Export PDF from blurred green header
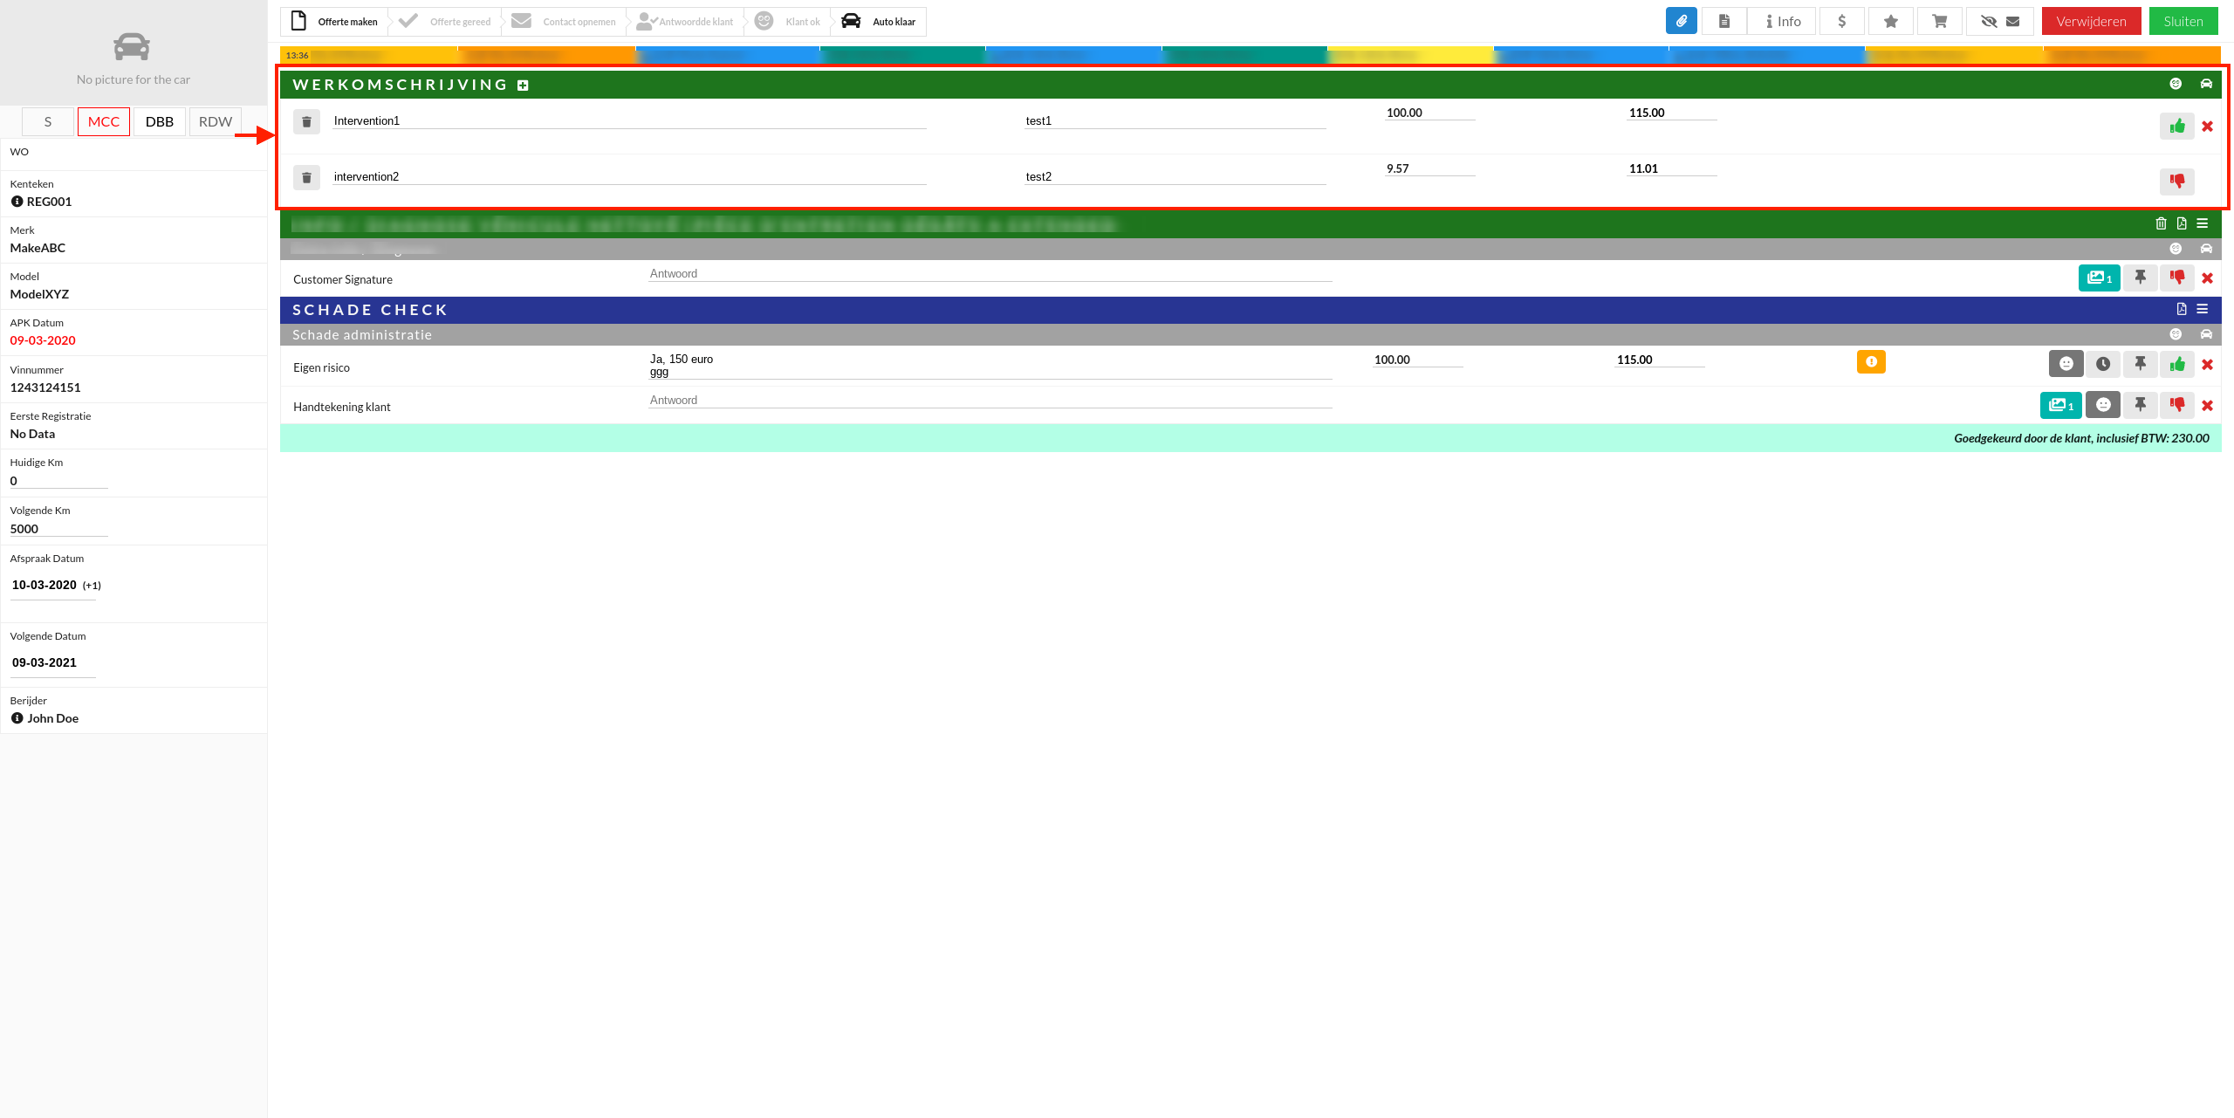The image size is (2234, 1118). 2182,223
